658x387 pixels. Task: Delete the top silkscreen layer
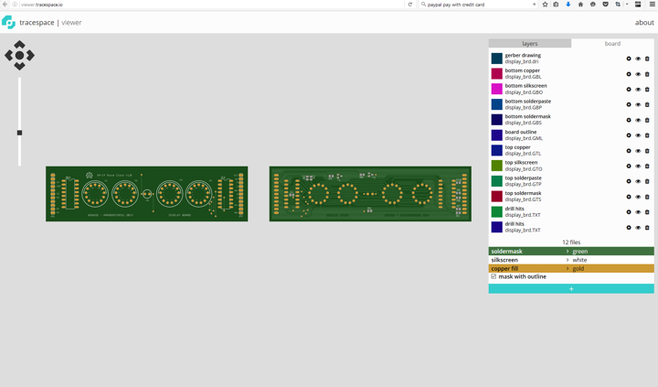coord(647,166)
